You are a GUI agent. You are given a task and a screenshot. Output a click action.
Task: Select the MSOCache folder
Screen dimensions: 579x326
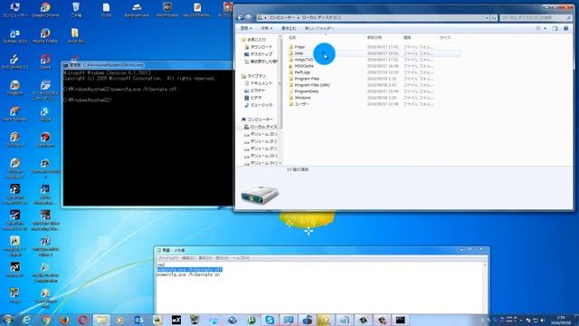pos(304,66)
